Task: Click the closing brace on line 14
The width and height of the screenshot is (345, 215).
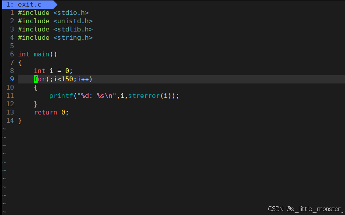Action: click(20, 121)
